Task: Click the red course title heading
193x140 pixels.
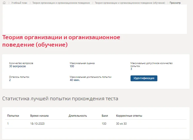Action: pos(61,41)
